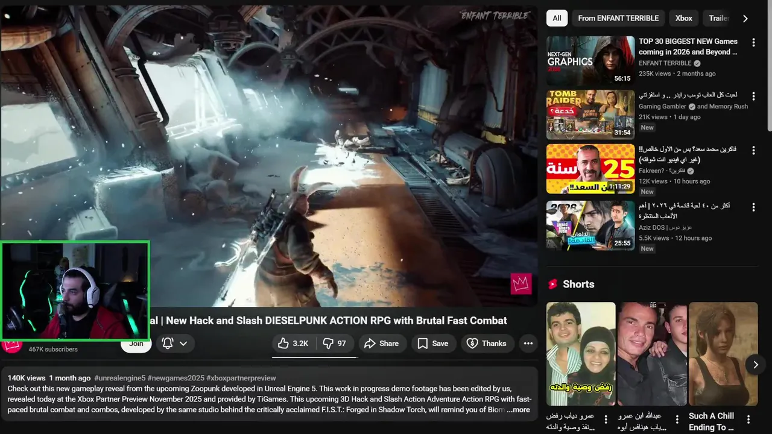The height and width of the screenshot is (434, 772).
Task: Open options menu for Aziz DOS video
Action: click(x=753, y=207)
